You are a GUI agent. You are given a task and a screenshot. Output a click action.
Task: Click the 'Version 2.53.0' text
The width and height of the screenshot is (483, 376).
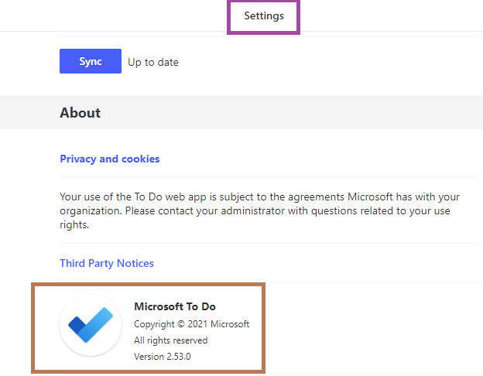click(x=163, y=357)
